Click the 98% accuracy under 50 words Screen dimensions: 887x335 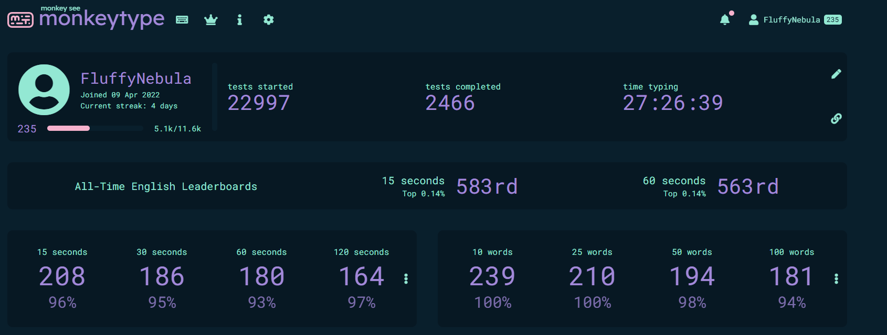692,303
